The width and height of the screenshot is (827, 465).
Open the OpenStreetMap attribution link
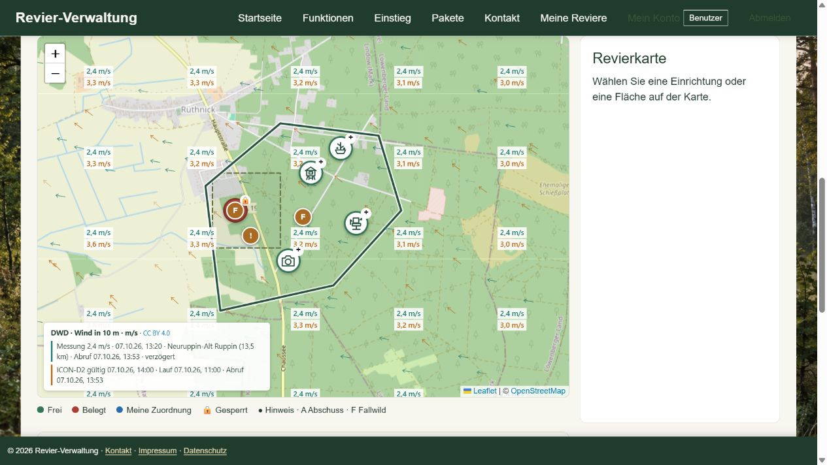point(538,391)
